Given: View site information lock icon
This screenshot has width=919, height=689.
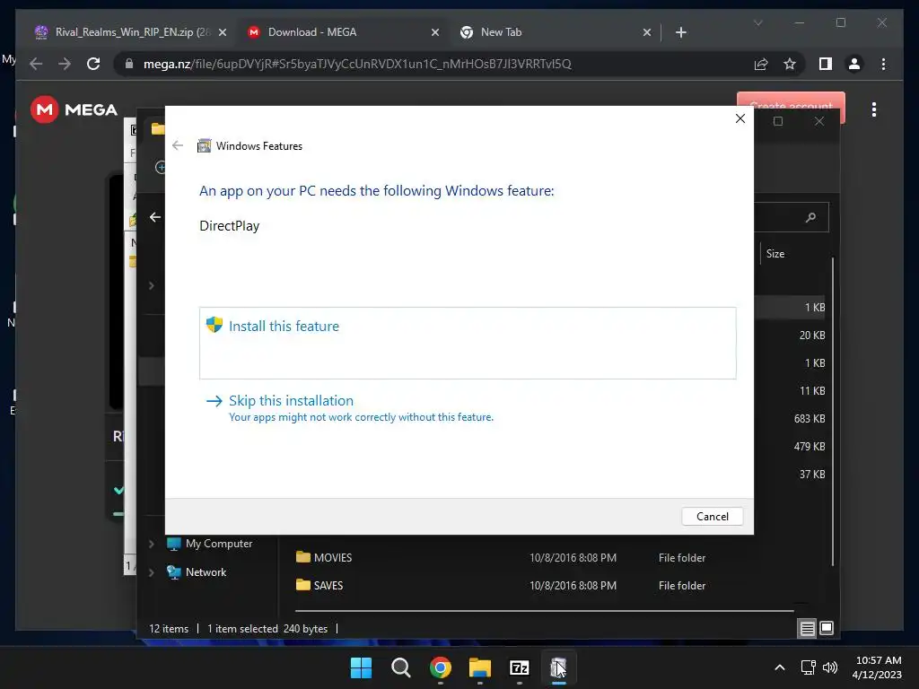Looking at the screenshot, I should click(x=129, y=64).
